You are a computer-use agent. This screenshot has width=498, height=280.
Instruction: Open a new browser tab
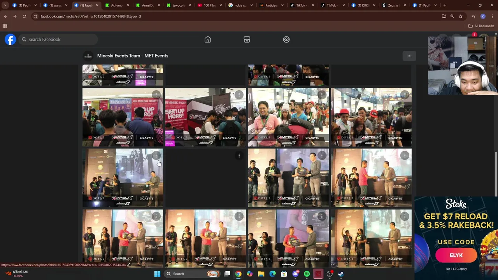(x=445, y=5)
